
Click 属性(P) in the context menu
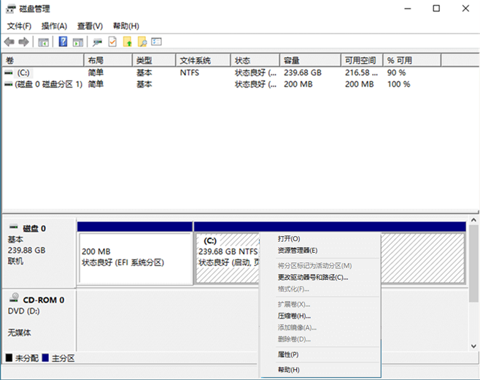(288, 354)
